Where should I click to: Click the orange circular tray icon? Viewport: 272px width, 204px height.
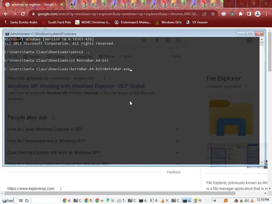pos(226,201)
